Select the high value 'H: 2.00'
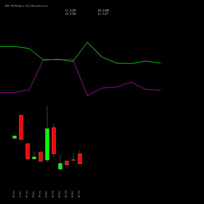Image resolution: width=204 pixels, height=204 pixels. click(103, 11)
